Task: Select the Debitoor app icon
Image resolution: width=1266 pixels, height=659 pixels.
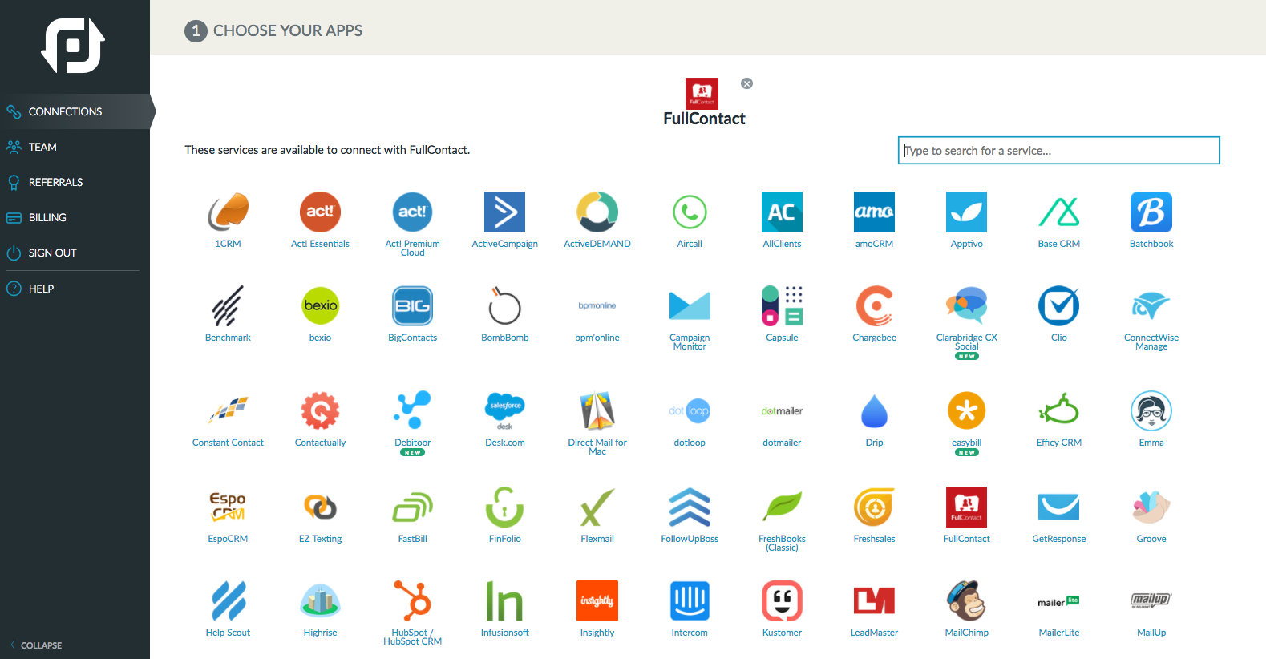Action: click(x=412, y=410)
